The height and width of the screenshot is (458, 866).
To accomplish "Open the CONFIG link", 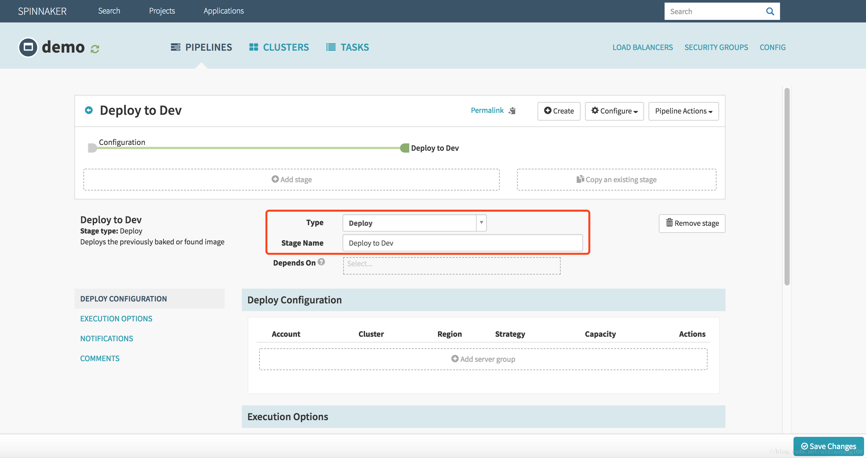I will (773, 47).
